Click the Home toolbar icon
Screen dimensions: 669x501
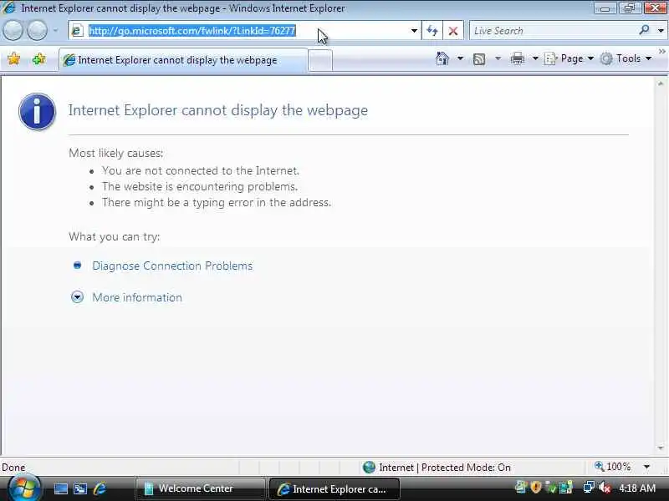click(x=442, y=58)
